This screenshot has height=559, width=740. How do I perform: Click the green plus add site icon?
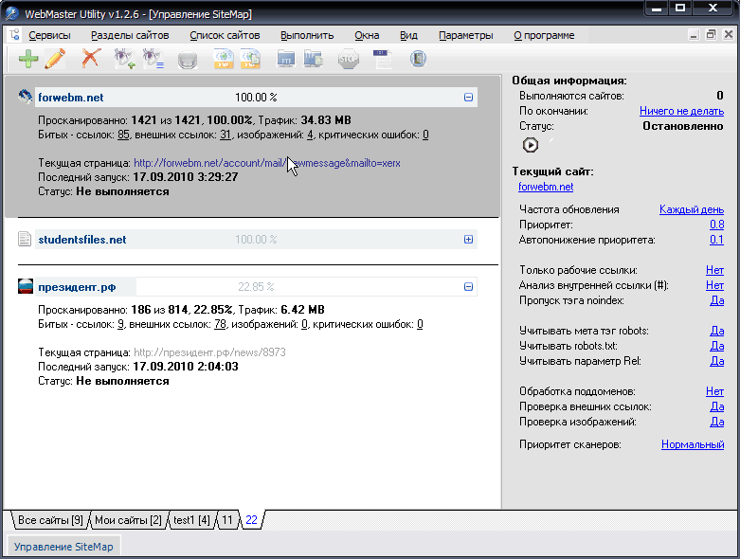(28, 60)
